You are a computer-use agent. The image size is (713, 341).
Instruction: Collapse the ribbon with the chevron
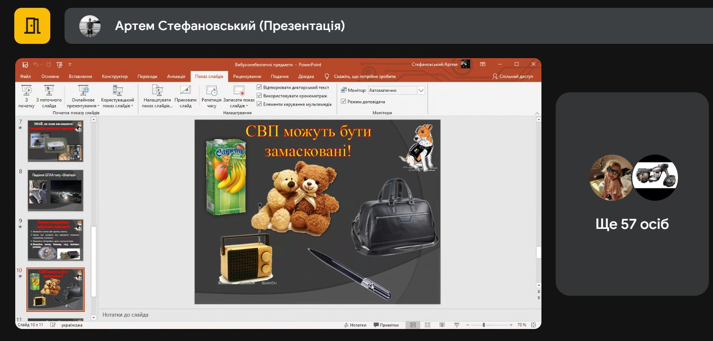click(537, 113)
